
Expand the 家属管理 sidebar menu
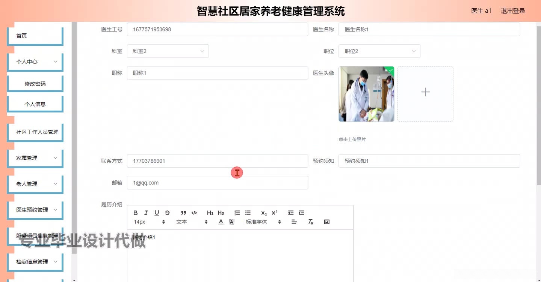point(35,158)
